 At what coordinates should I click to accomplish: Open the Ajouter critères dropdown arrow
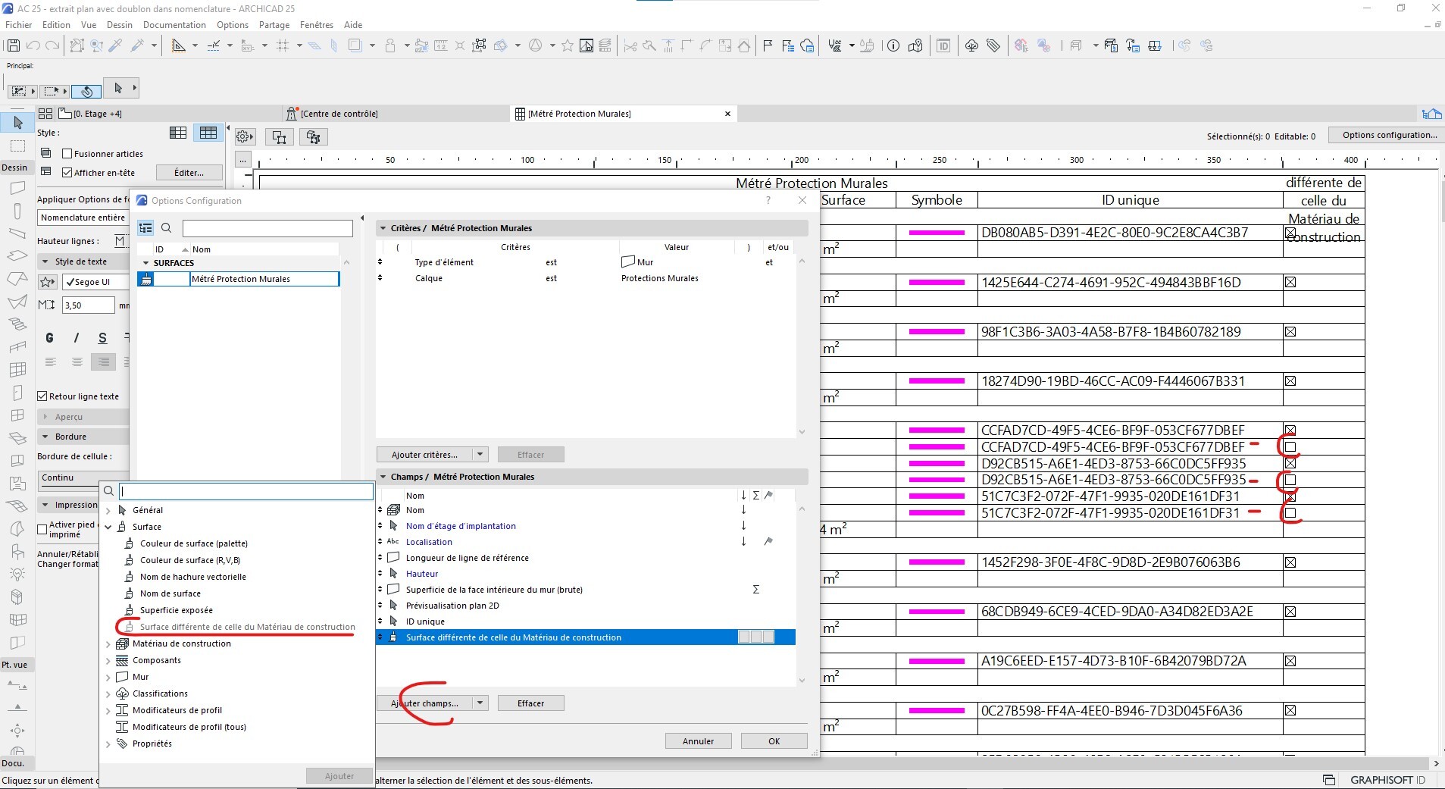coord(480,455)
